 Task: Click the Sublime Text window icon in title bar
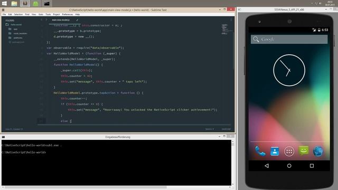[x=3, y=10]
